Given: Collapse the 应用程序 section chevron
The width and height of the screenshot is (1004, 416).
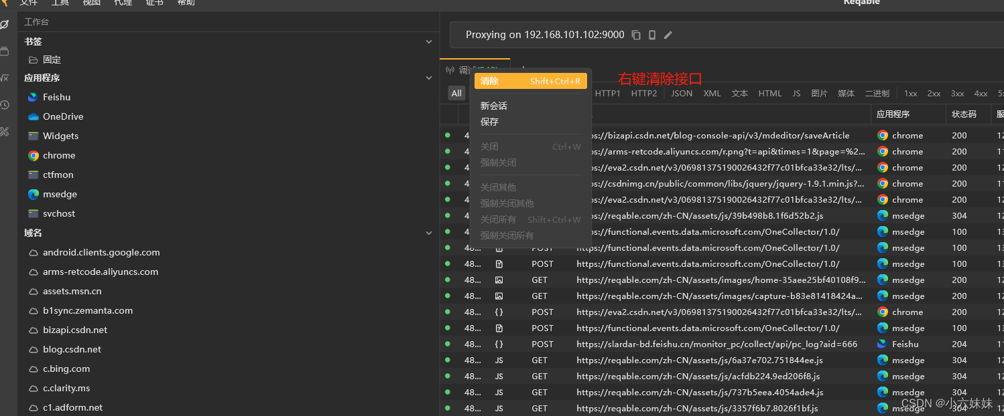Looking at the screenshot, I should (428, 77).
